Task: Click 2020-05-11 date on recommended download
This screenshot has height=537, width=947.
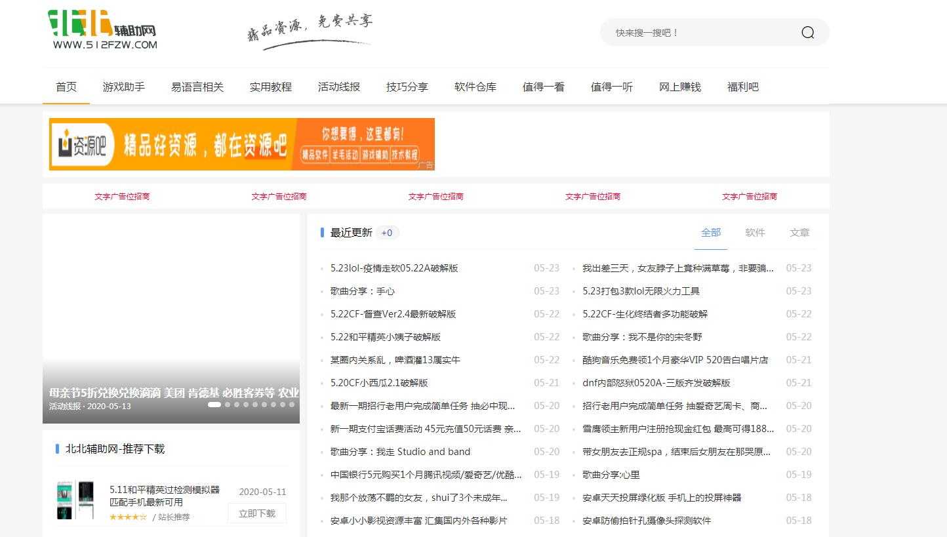Action: [x=262, y=492]
